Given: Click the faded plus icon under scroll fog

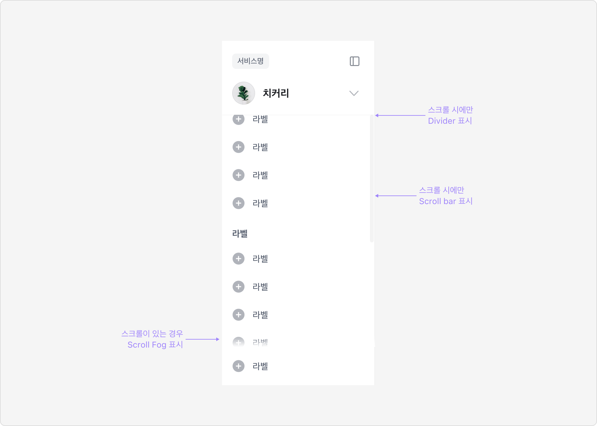Looking at the screenshot, I should coord(239,342).
